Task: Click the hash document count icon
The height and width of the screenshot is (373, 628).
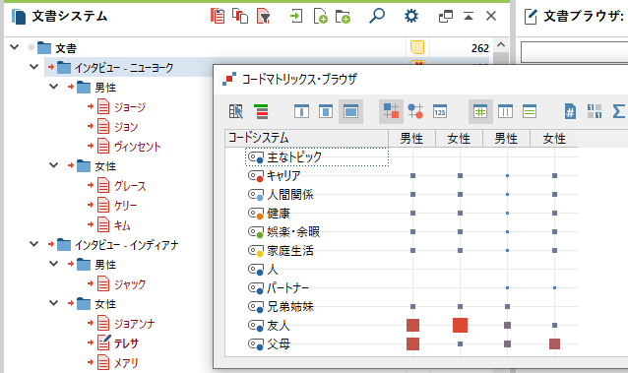Action: (570, 111)
